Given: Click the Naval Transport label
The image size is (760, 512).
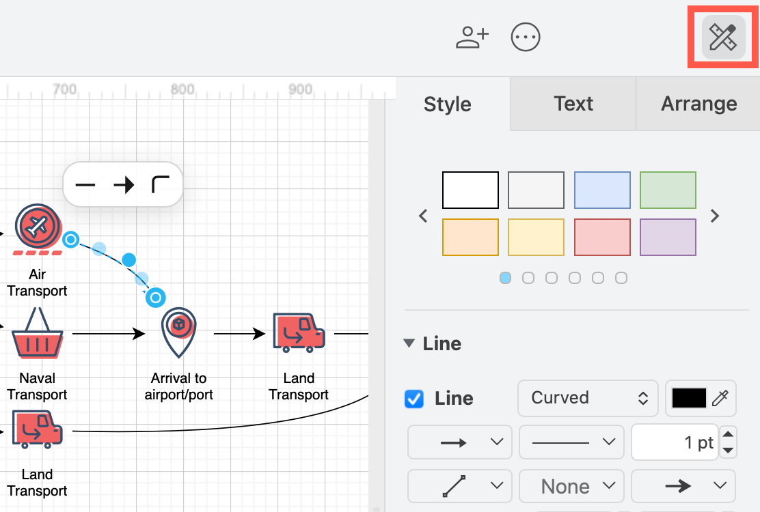Looking at the screenshot, I should click(38, 386).
